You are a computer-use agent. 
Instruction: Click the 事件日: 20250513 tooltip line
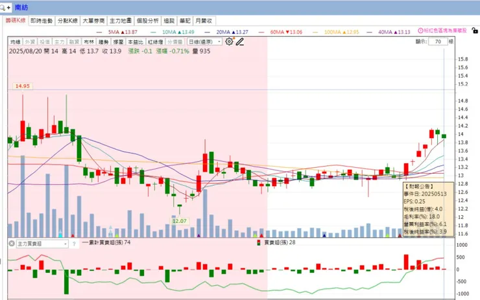click(x=425, y=194)
